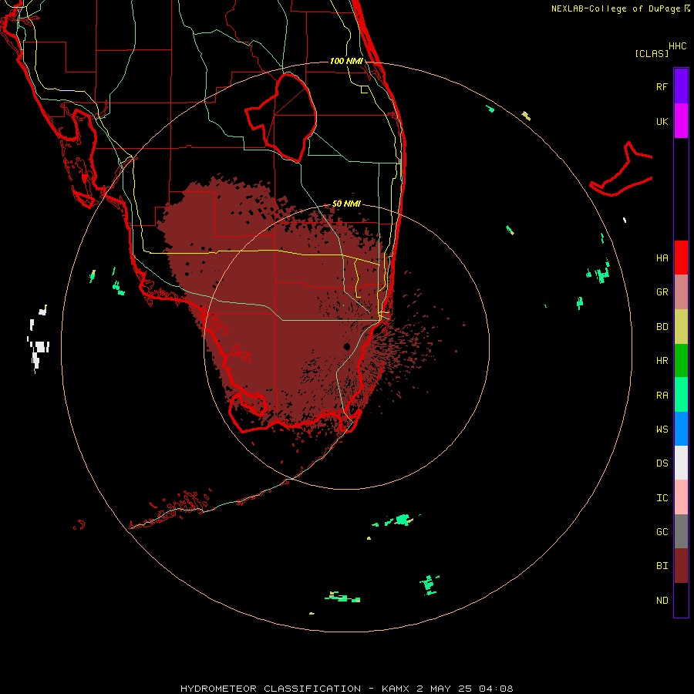694x694 pixels.
Task: Click the 'KAMX' radar site identifier
Action: [x=396, y=689]
